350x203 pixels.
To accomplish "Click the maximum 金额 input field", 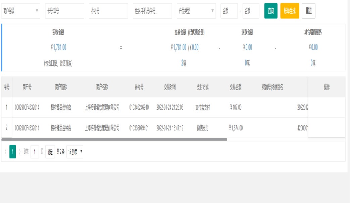I will tap(251, 11).
